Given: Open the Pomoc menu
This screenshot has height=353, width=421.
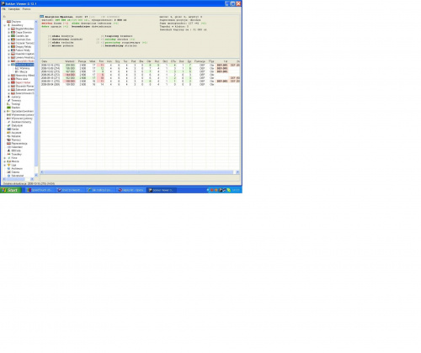Looking at the screenshot, I should pos(26,9).
